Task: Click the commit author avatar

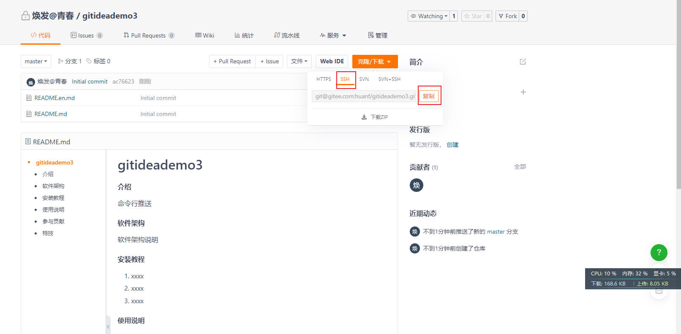Action: [x=30, y=82]
